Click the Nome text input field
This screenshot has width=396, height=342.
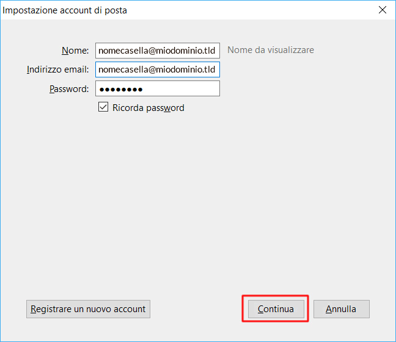click(x=157, y=51)
